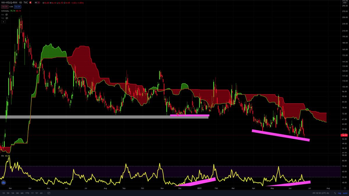Click the red 54.59 price label on the axis
Screen dimensions: 349x196
(344, 135)
